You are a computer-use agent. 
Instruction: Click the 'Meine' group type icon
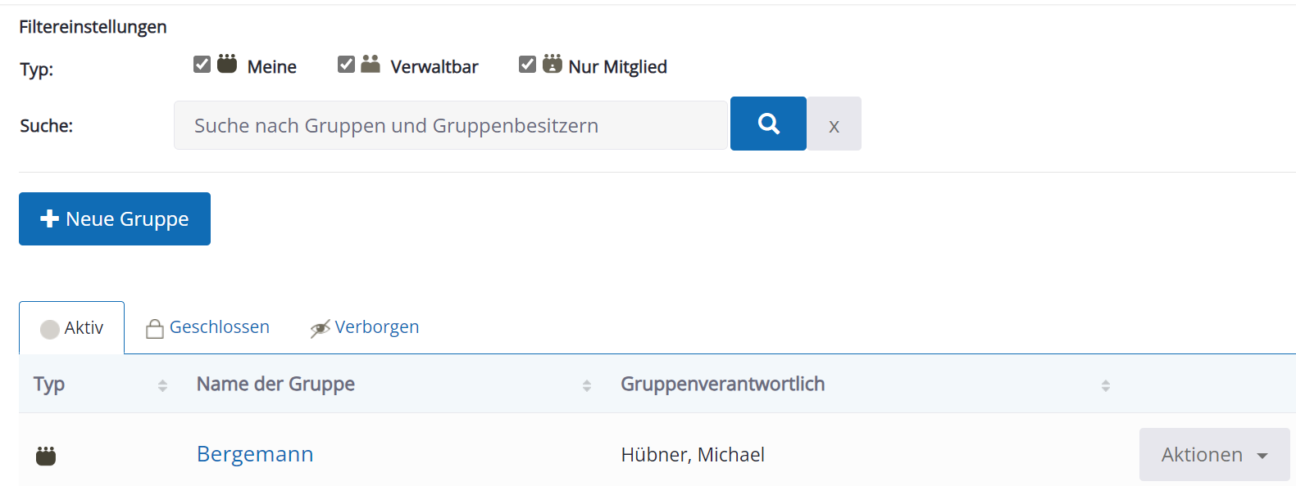tap(227, 64)
